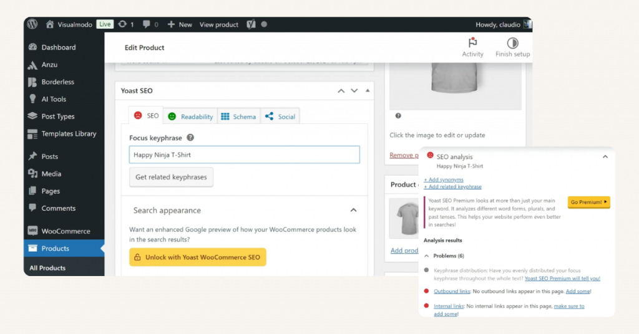Image resolution: width=639 pixels, height=334 pixels.
Task: Click Unlock with Yoast WooCommerce SEO
Action: click(x=198, y=257)
